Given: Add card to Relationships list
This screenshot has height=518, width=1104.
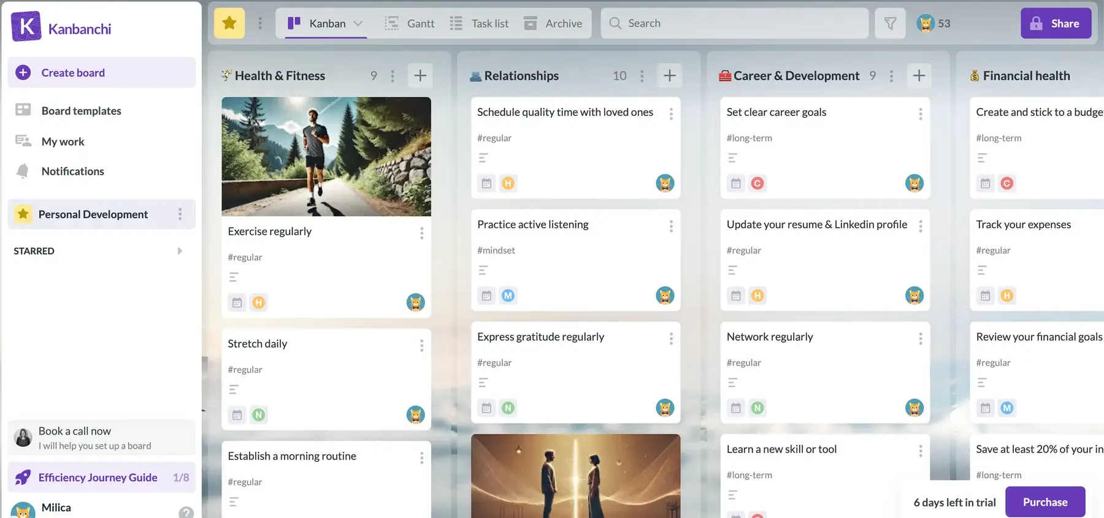Looking at the screenshot, I should coord(670,75).
